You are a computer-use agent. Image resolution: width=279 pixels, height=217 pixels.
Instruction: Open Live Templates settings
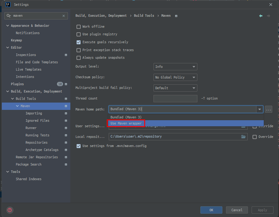click(28, 69)
